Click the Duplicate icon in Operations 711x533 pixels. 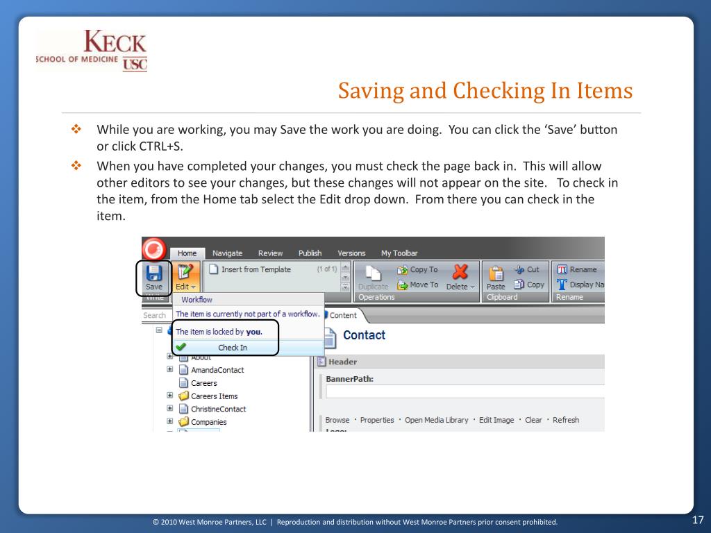click(x=373, y=273)
